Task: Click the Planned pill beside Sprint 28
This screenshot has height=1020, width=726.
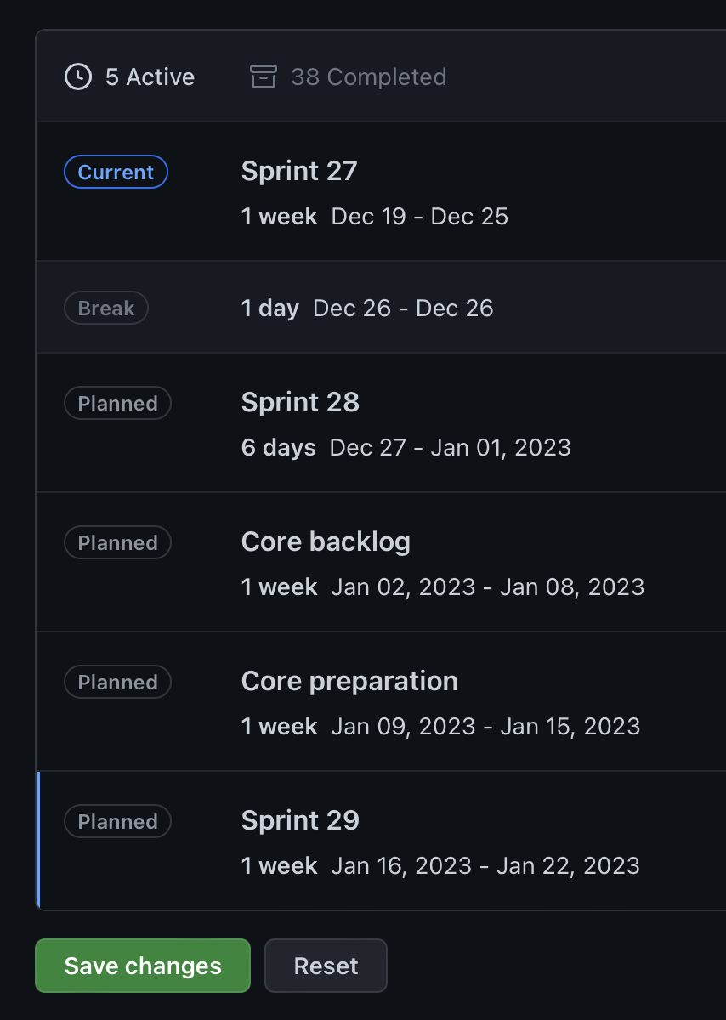Action: [x=117, y=403]
